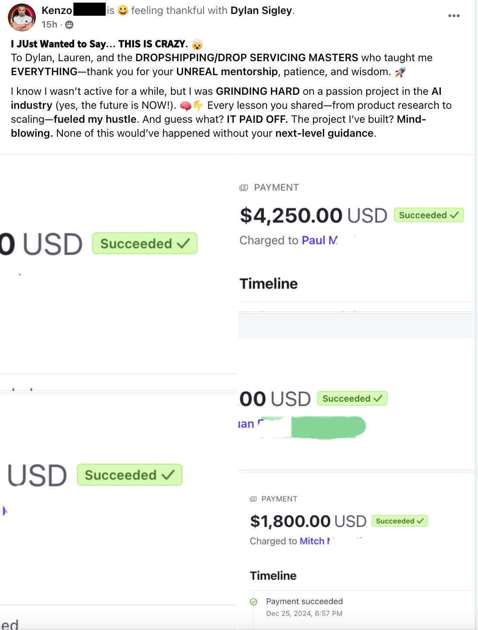Open the three-dot post options menu
This screenshot has height=630, width=478.
click(x=454, y=16)
